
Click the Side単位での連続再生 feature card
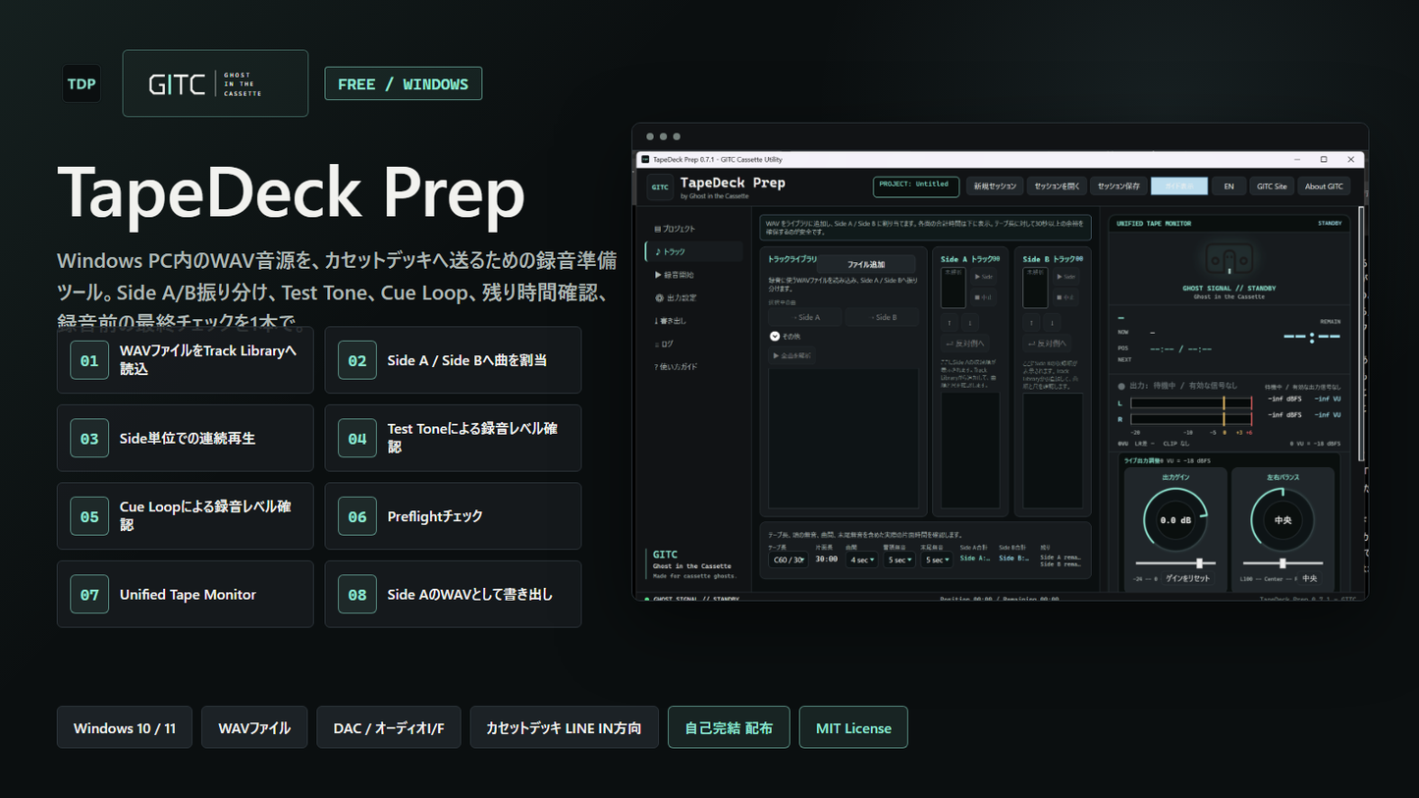pyautogui.click(x=186, y=438)
